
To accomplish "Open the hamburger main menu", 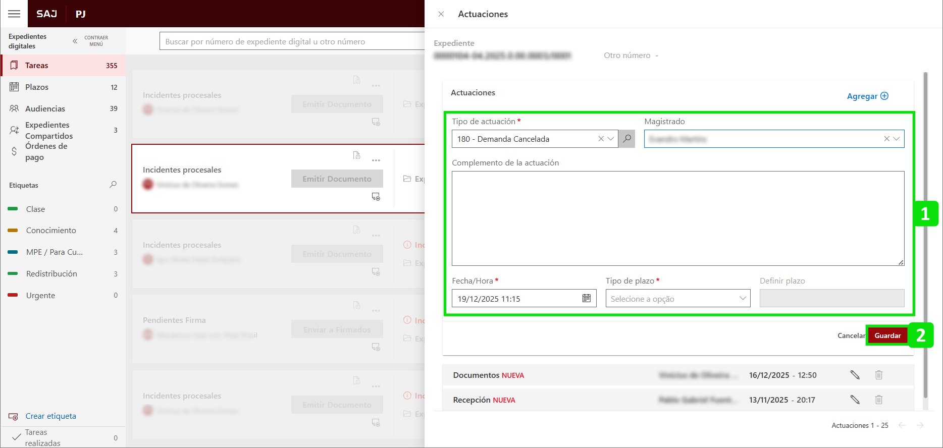I will point(14,14).
